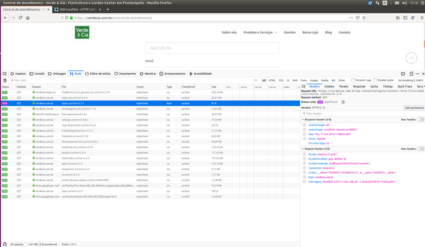
Task: Check the Disable cache checkbox
Action: click(x=375, y=80)
